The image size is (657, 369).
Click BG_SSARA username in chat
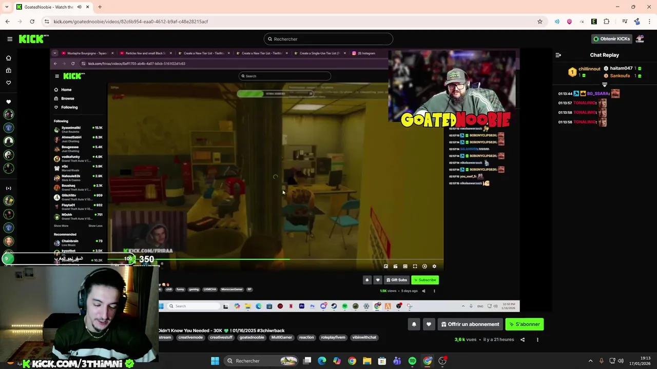598,94
